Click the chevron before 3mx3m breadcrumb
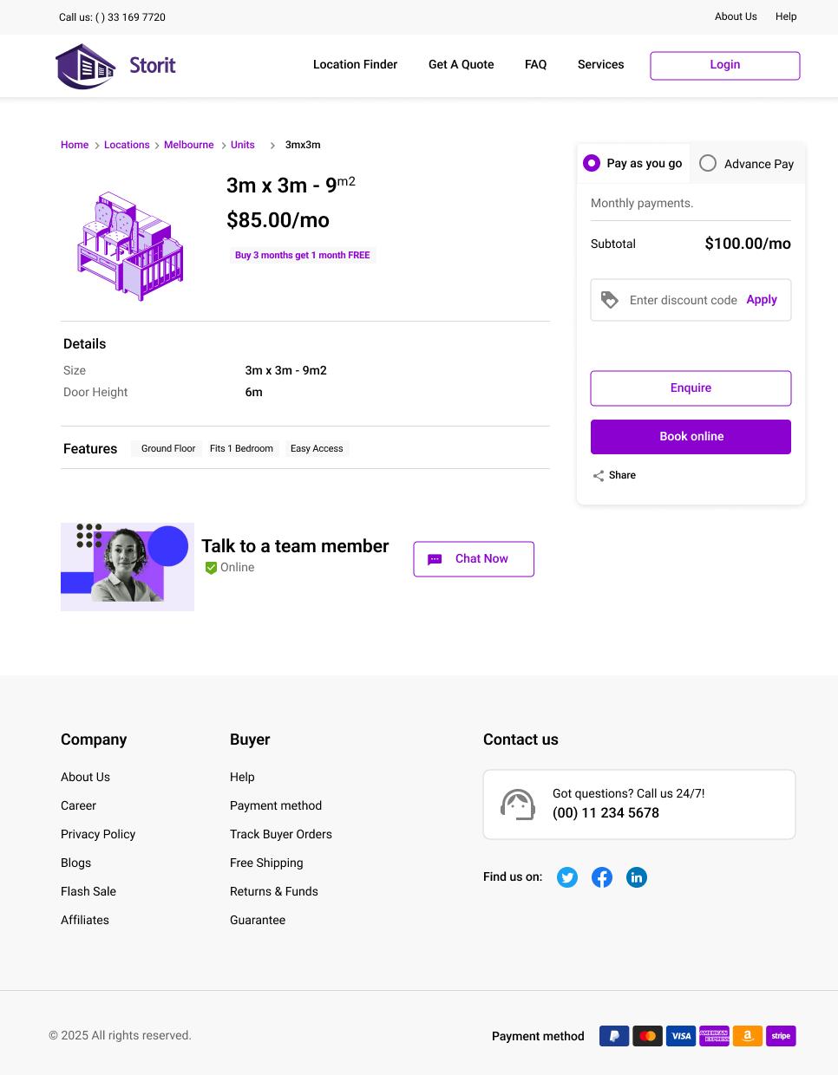 coord(272,145)
